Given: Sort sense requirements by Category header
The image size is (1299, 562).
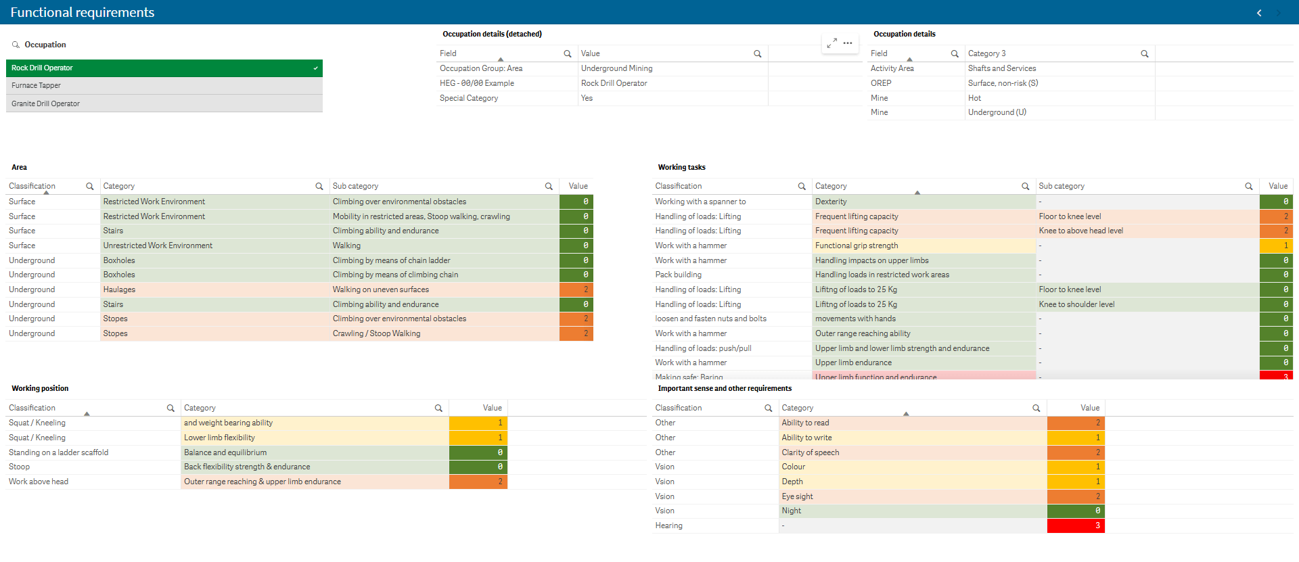Looking at the screenshot, I should tap(797, 408).
